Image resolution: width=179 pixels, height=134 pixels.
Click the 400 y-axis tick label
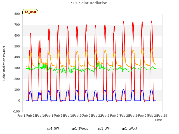click(x=17, y=57)
